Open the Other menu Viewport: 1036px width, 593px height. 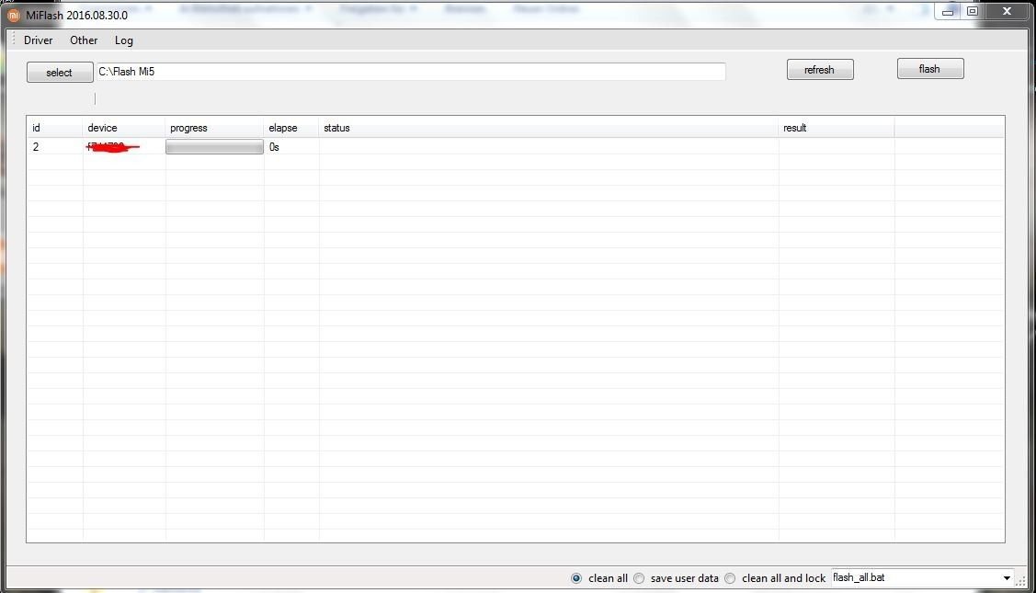[x=84, y=40]
